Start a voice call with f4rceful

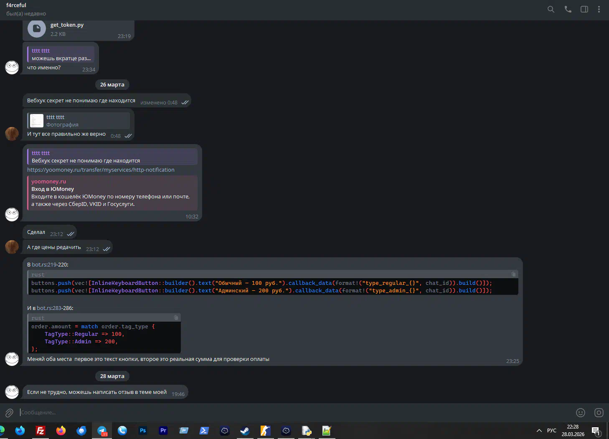pos(568,9)
